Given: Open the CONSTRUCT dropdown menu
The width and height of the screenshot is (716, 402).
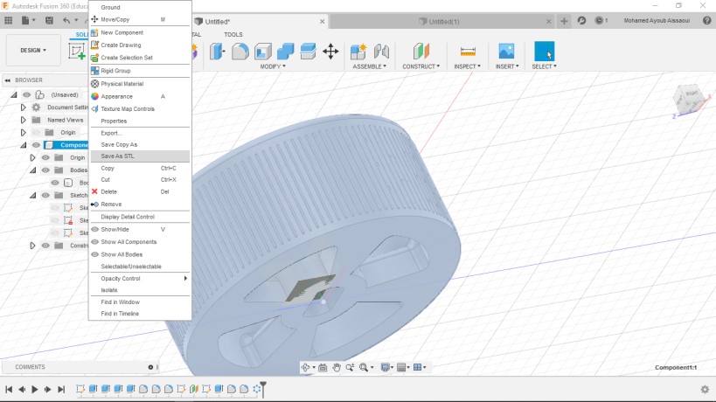Looking at the screenshot, I should click(x=421, y=66).
